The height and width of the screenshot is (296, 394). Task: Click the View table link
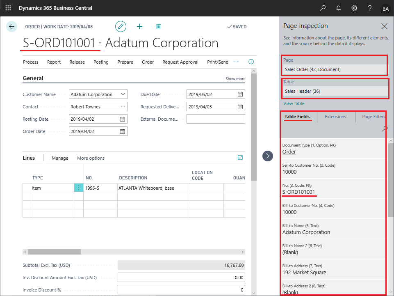(294, 103)
